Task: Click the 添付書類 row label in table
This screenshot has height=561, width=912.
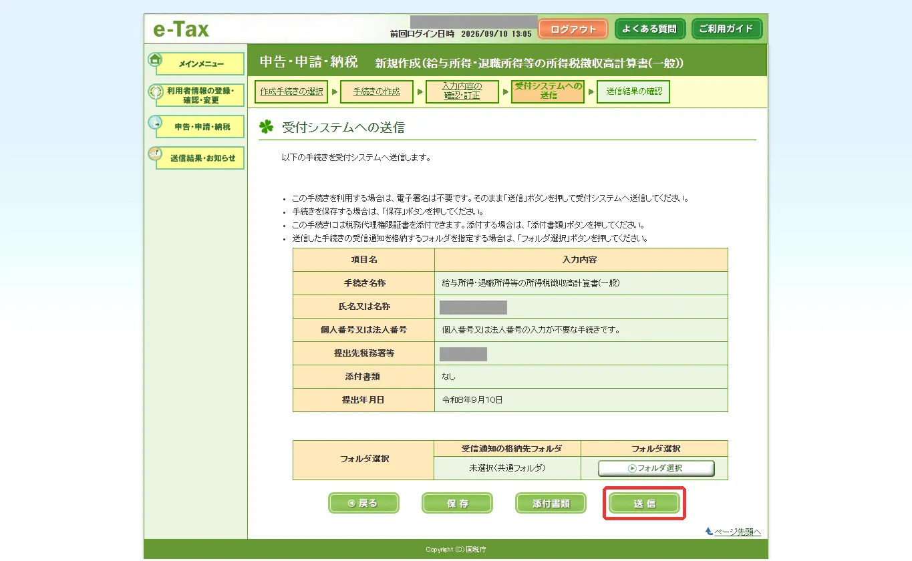Action: 363,377
